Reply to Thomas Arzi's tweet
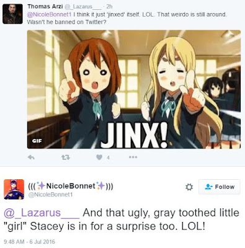This screenshot has height=248, width=245. tap(31, 157)
